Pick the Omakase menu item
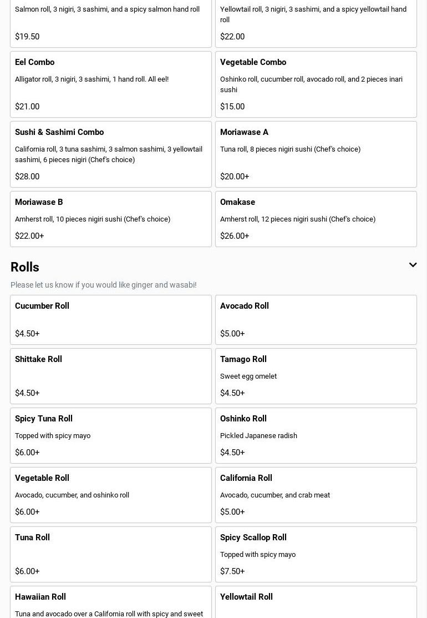 coord(316,219)
